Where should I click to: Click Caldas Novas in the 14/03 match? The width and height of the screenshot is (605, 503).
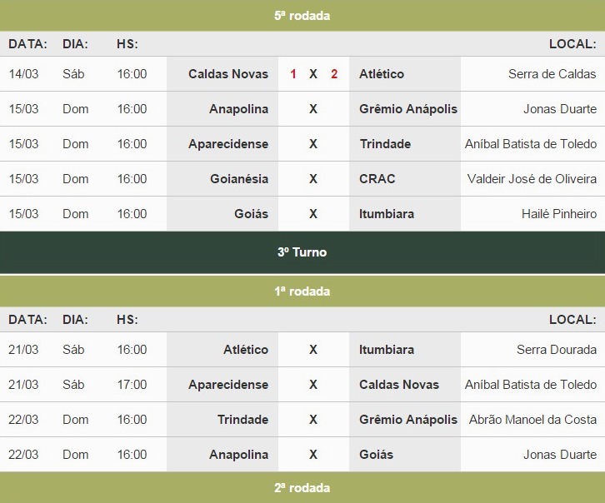pyautogui.click(x=228, y=74)
